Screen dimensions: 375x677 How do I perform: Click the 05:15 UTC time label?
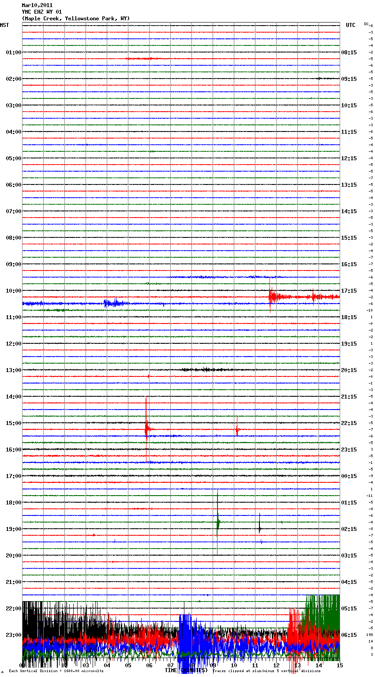[349, 609]
